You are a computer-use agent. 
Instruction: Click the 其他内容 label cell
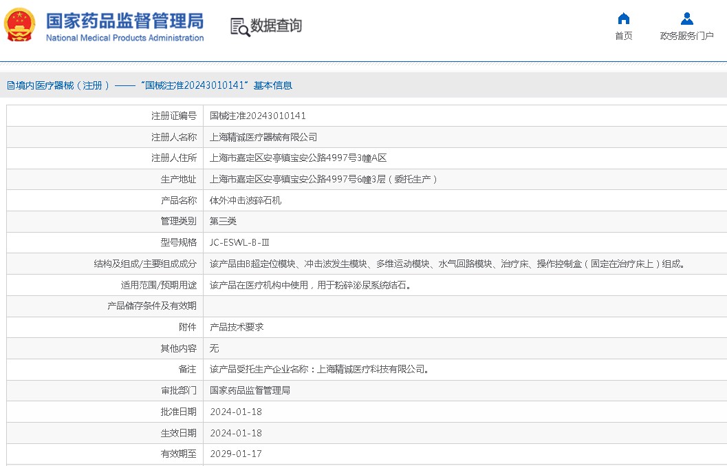pos(105,348)
